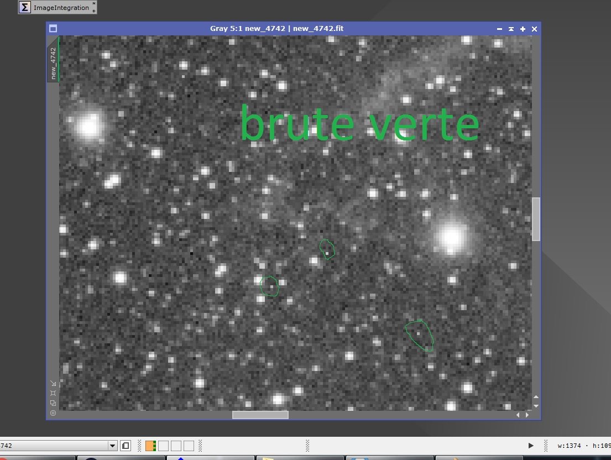Select the new_4742 view tab
The image size is (611, 460).
tap(54, 59)
